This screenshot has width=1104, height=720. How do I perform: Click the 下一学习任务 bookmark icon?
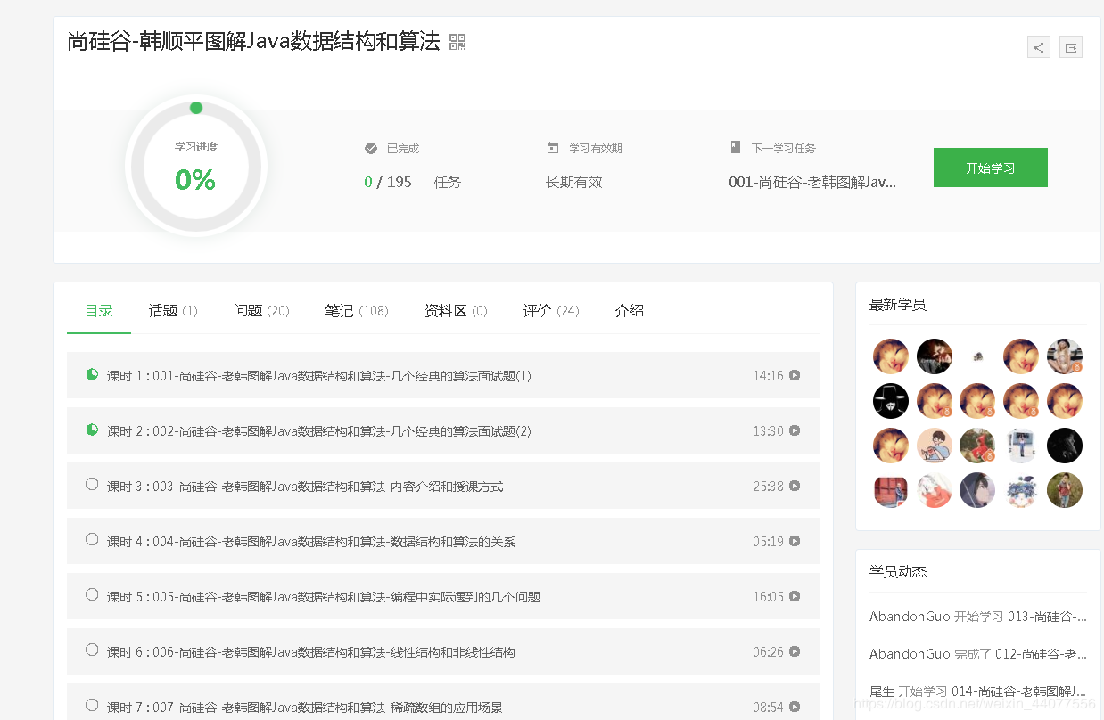tap(736, 147)
